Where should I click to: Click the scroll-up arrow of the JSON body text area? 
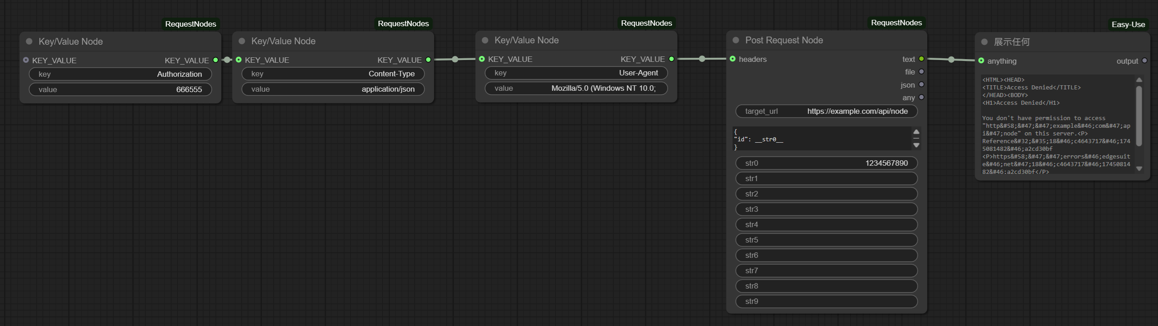(x=916, y=132)
